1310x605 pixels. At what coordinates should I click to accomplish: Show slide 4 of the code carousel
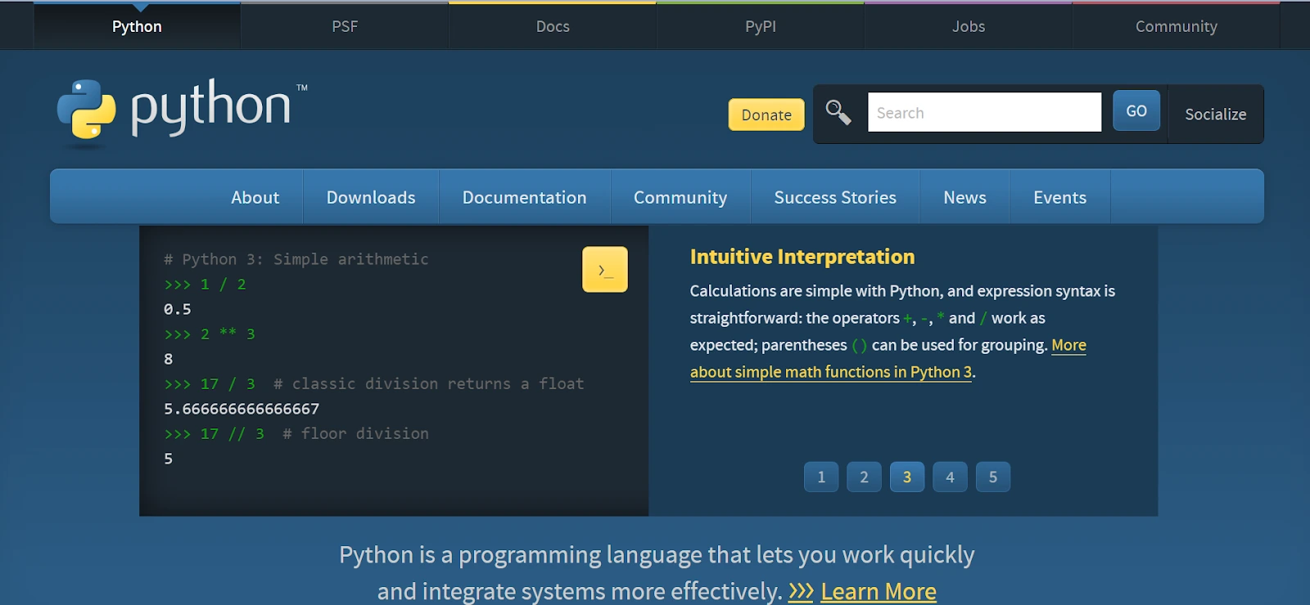click(x=950, y=477)
